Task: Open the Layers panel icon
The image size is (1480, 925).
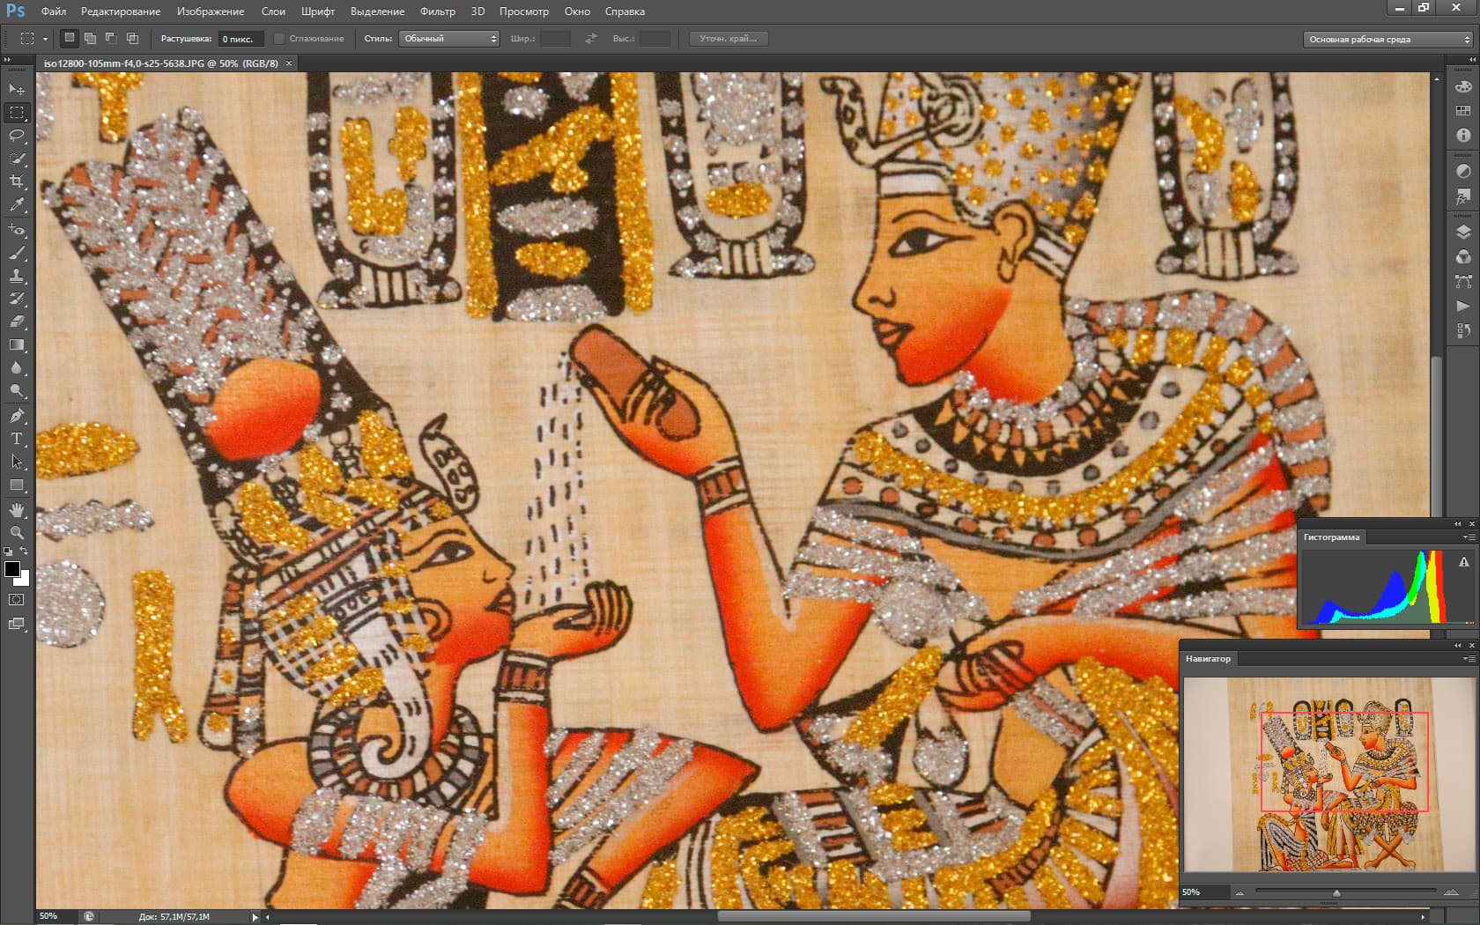Action: [1463, 232]
